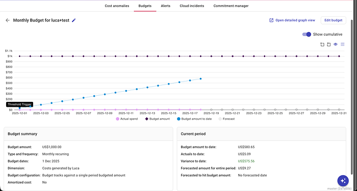Go back using the left arrow icon
Image resolution: width=357 pixels, height=191 pixels.
8,20
